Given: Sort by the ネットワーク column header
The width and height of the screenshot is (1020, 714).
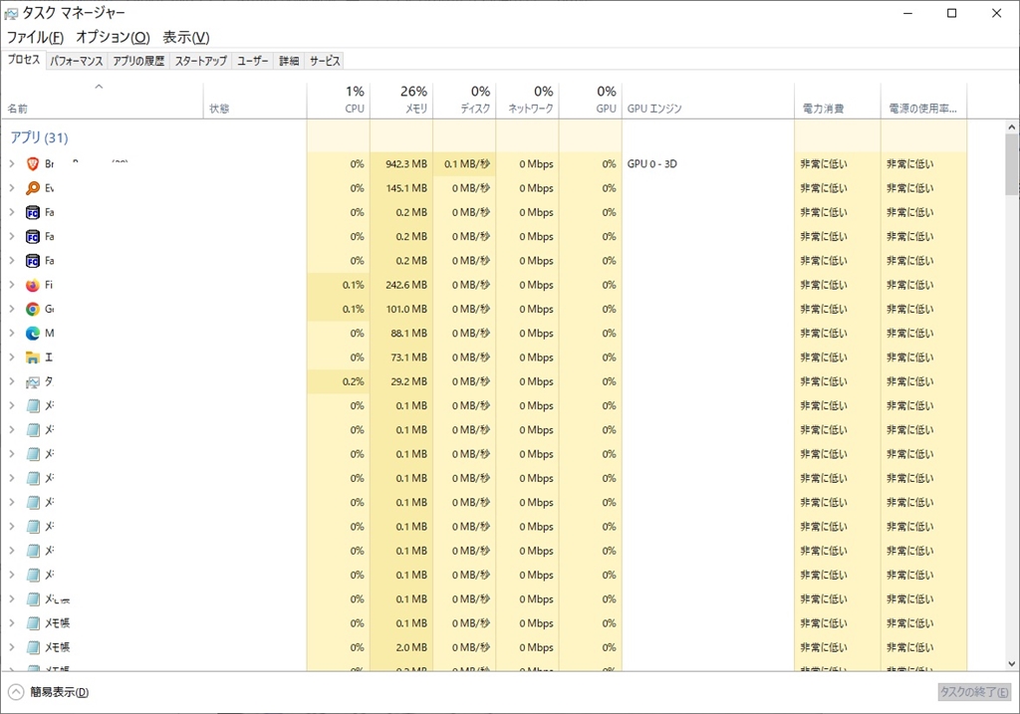Looking at the screenshot, I should click(528, 101).
